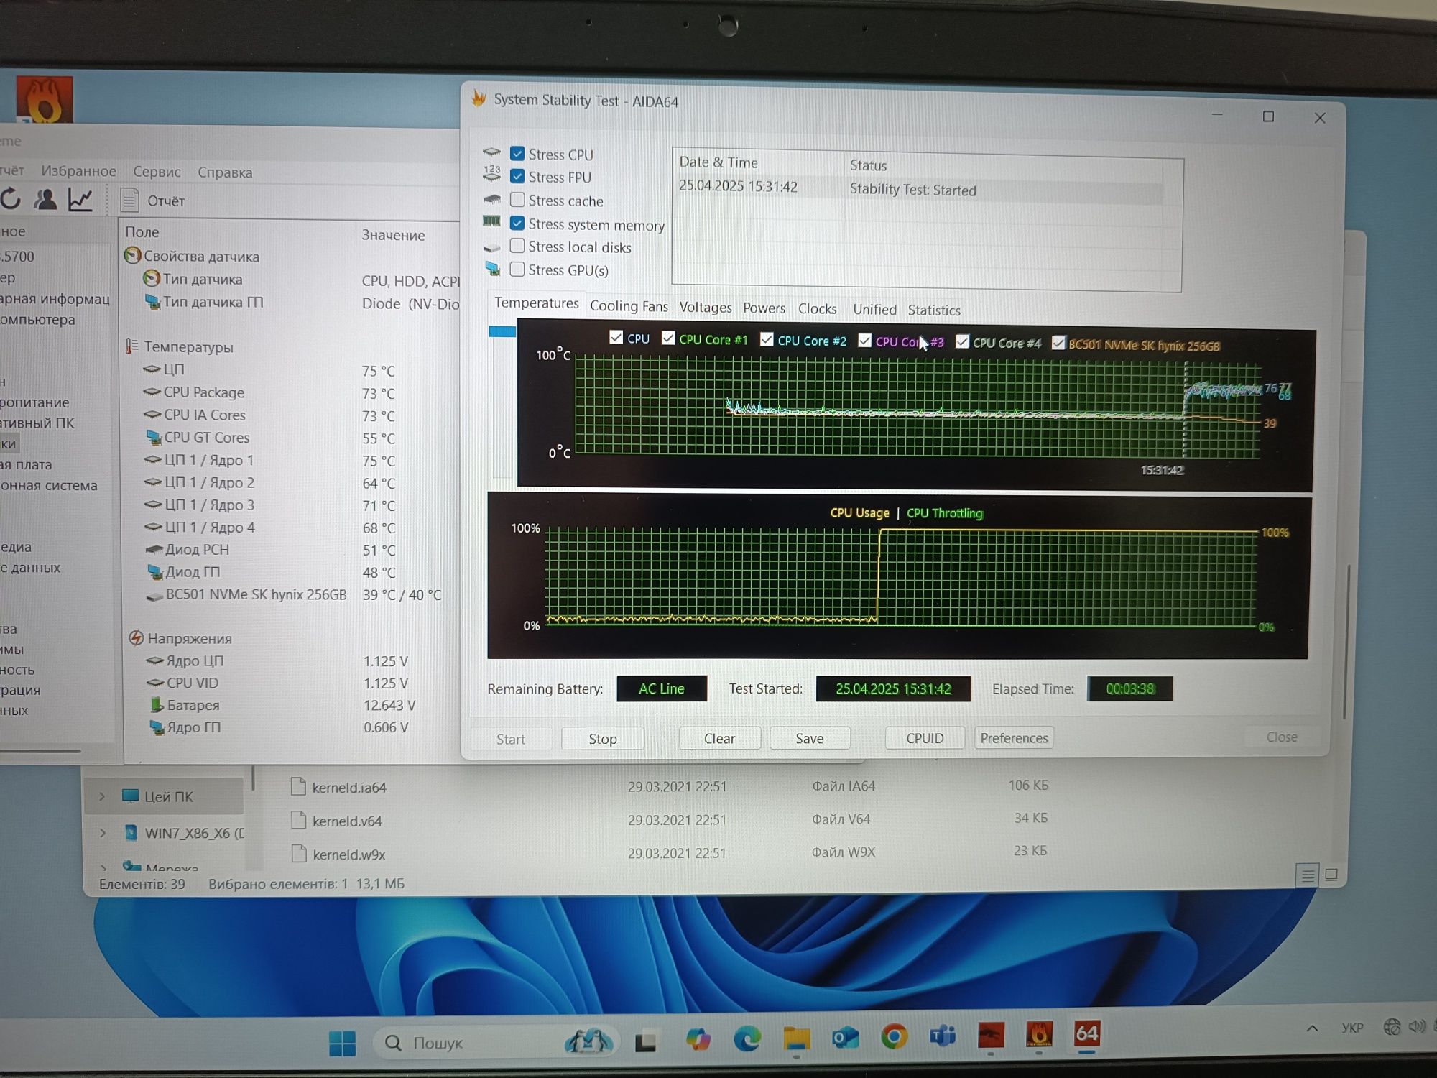
Task: Click the УКР language indicator
Action: pos(1352,1028)
